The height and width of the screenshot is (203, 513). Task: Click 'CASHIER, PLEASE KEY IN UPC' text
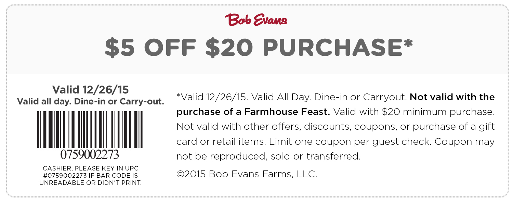point(90,168)
